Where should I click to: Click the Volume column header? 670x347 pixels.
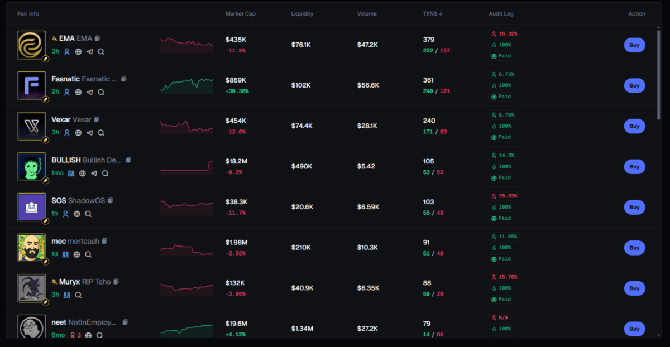367,14
